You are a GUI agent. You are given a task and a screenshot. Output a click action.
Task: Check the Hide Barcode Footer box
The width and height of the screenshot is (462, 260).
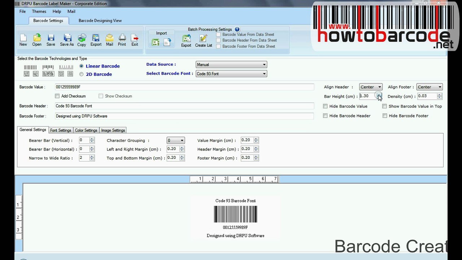pos(385,116)
